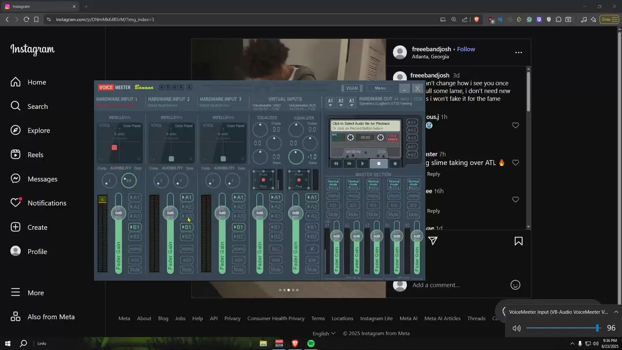Click the Voicemeeter taskbar icon
622x350 pixels.
click(x=279, y=344)
